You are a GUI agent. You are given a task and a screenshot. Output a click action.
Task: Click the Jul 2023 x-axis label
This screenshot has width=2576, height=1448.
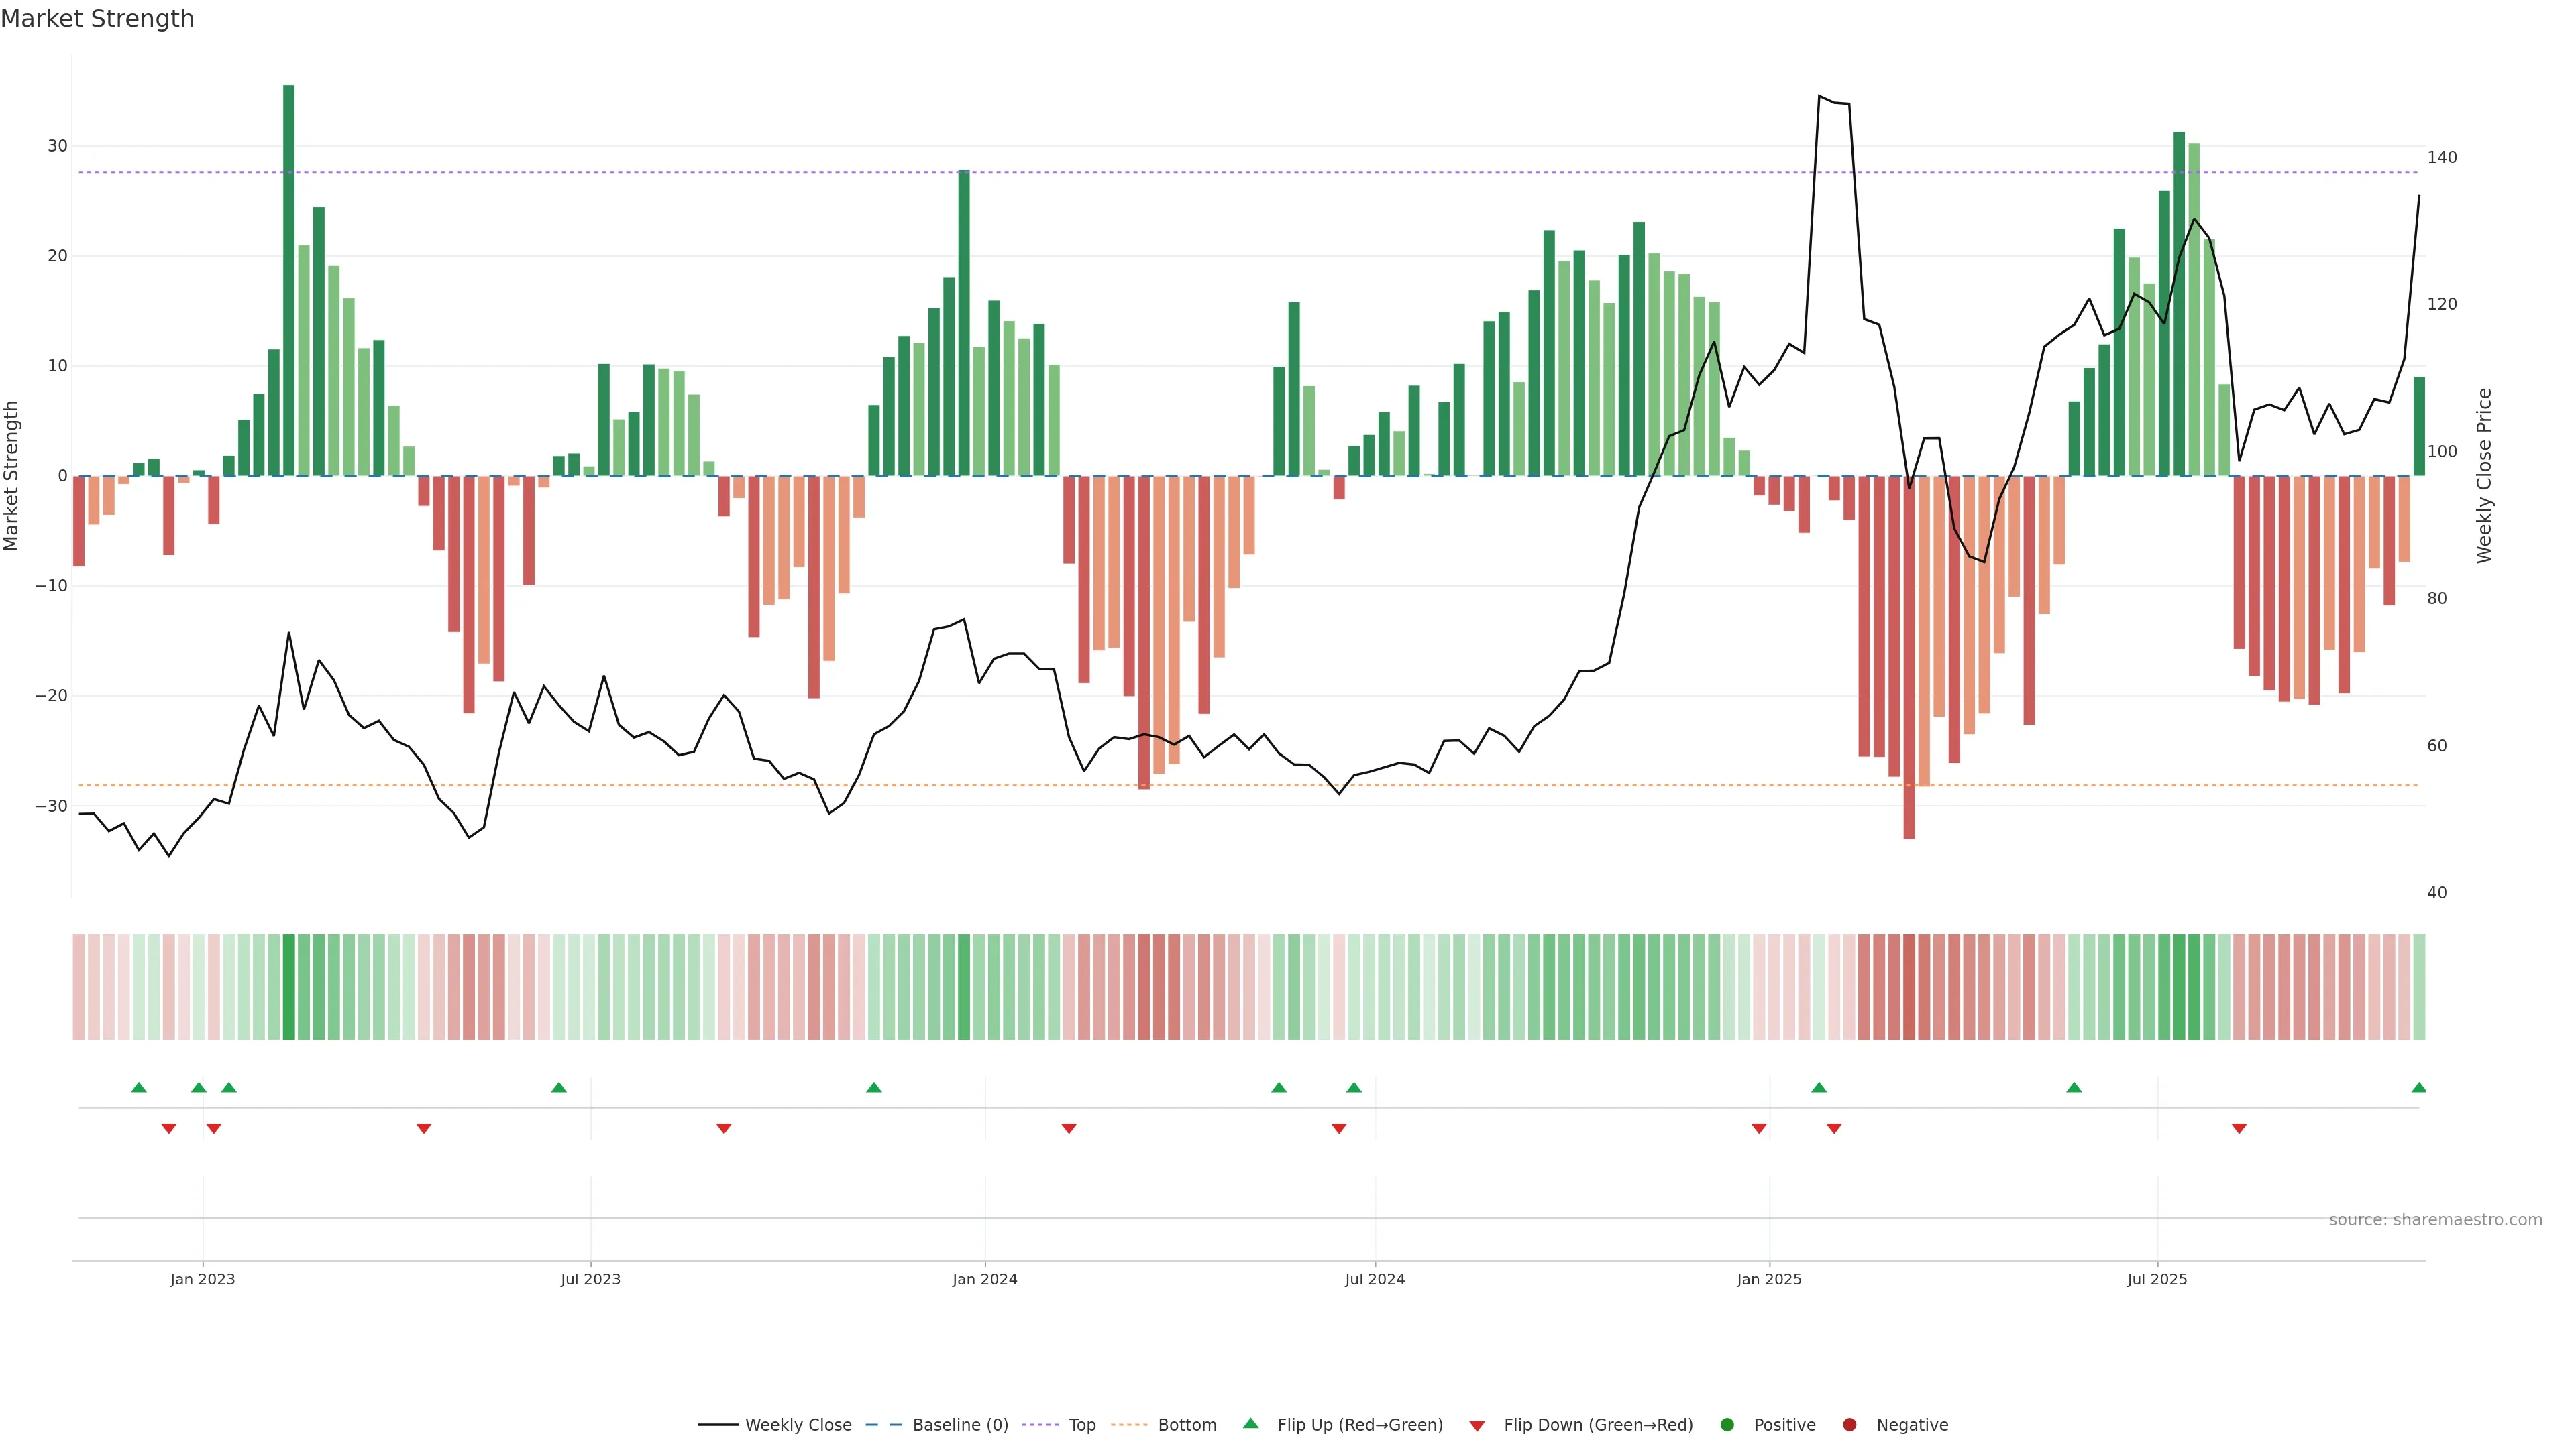point(590,1279)
